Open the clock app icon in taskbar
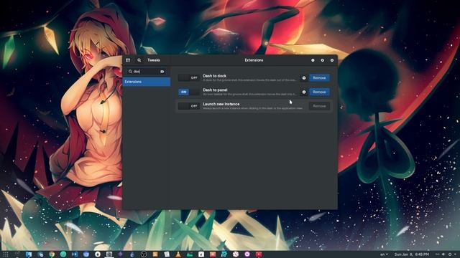Screen dimensions: 460x258 [x=144, y=254]
